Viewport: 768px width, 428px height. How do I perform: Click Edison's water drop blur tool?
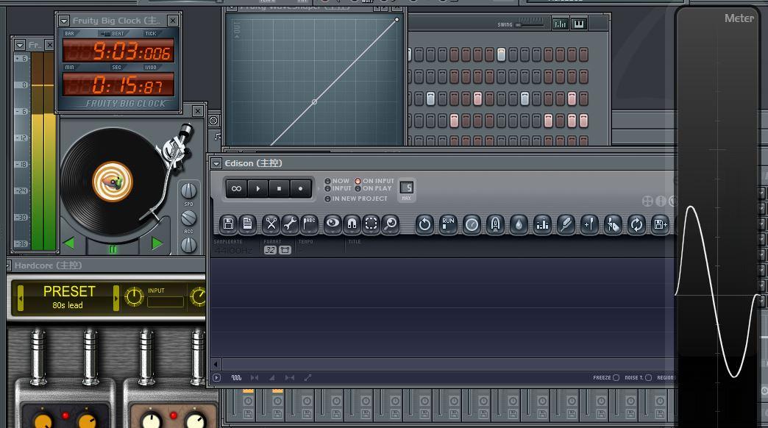(519, 225)
